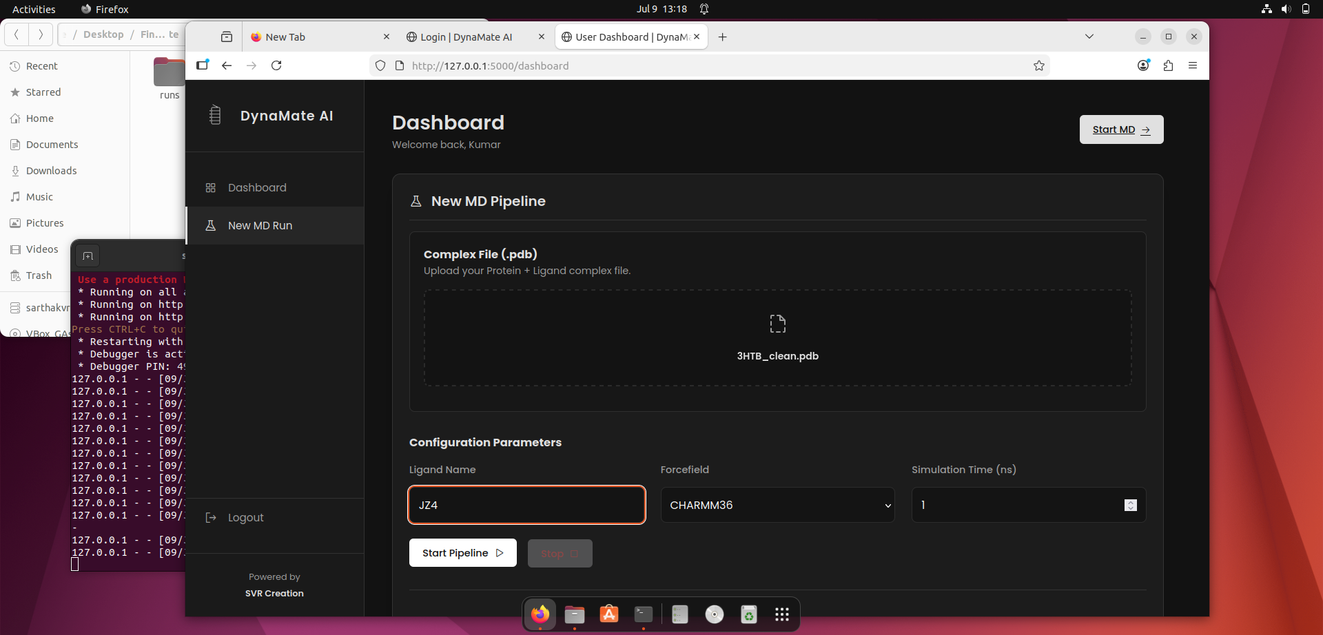Open Recent in the Files sidebar

click(65, 66)
